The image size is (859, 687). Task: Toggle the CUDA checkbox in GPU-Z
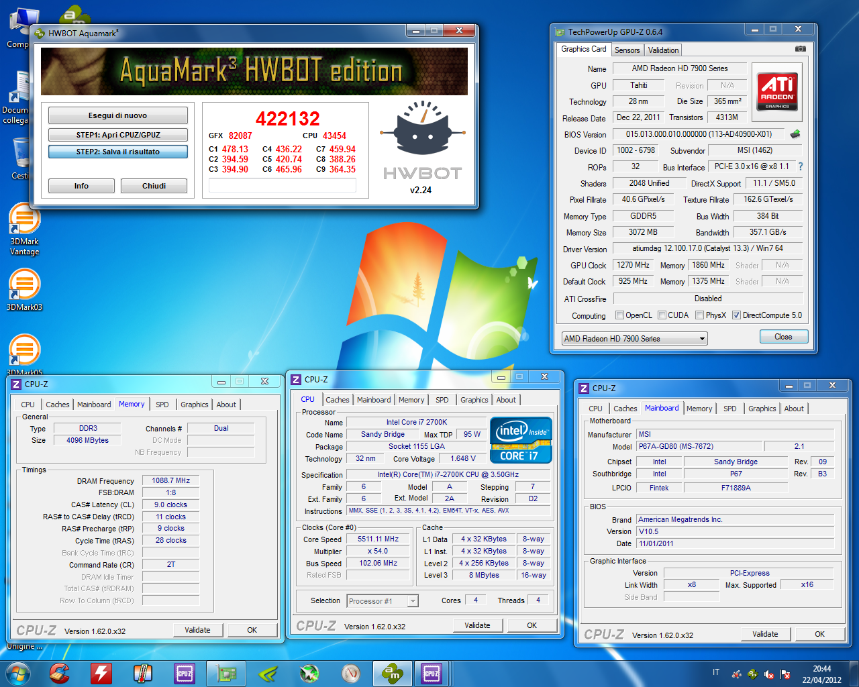click(662, 315)
